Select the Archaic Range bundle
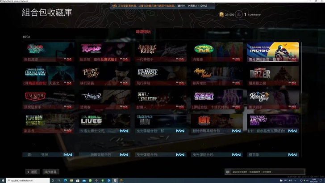Viewport: 325px width, 183px height. (x=161, y=52)
